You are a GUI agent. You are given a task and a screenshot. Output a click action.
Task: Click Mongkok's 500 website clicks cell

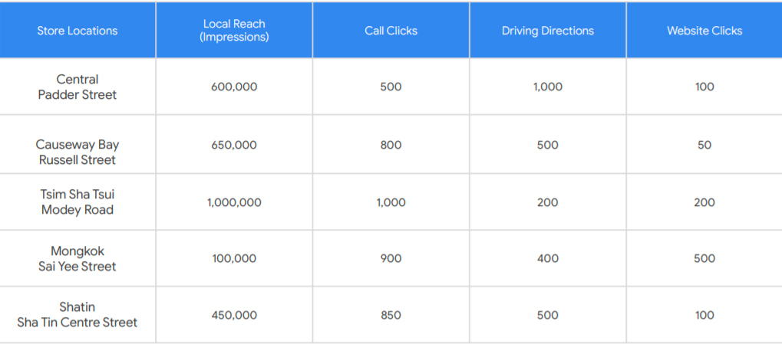(x=704, y=258)
